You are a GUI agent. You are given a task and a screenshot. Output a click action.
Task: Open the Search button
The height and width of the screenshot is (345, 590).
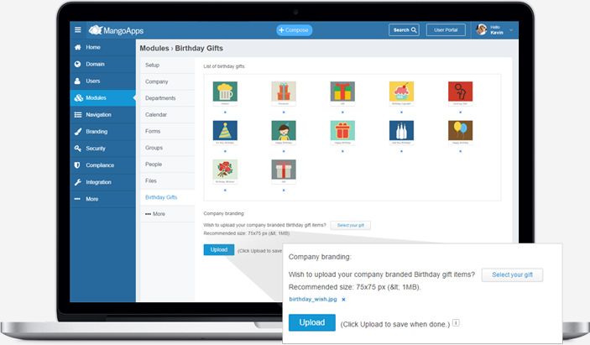point(405,30)
